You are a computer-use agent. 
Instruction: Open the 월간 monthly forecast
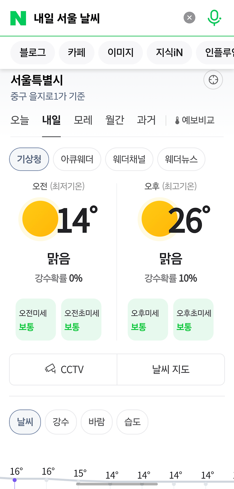tap(114, 120)
